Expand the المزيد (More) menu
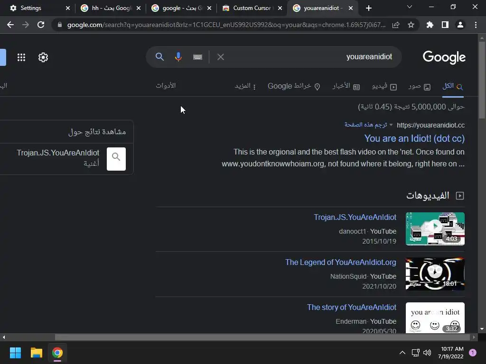Image resolution: width=486 pixels, height=364 pixels. tap(245, 86)
